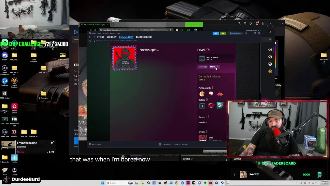This screenshot has width=330, height=186.
Task: Open the STORE tab in Steam
Action: [101, 37]
